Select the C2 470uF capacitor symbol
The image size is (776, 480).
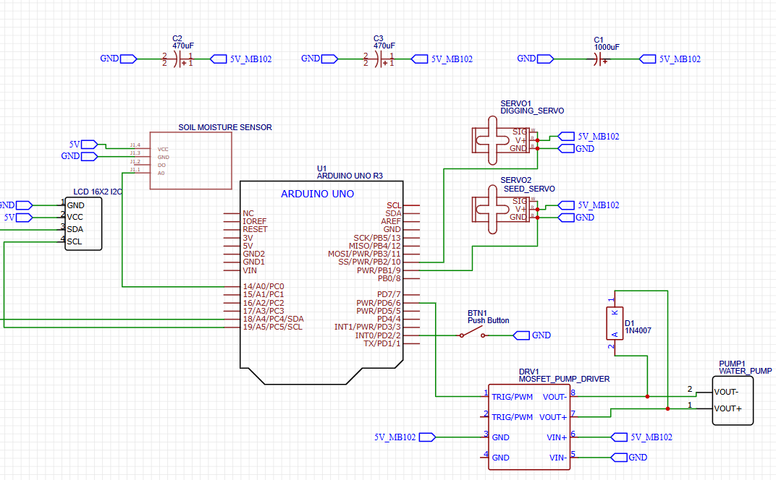point(177,59)
